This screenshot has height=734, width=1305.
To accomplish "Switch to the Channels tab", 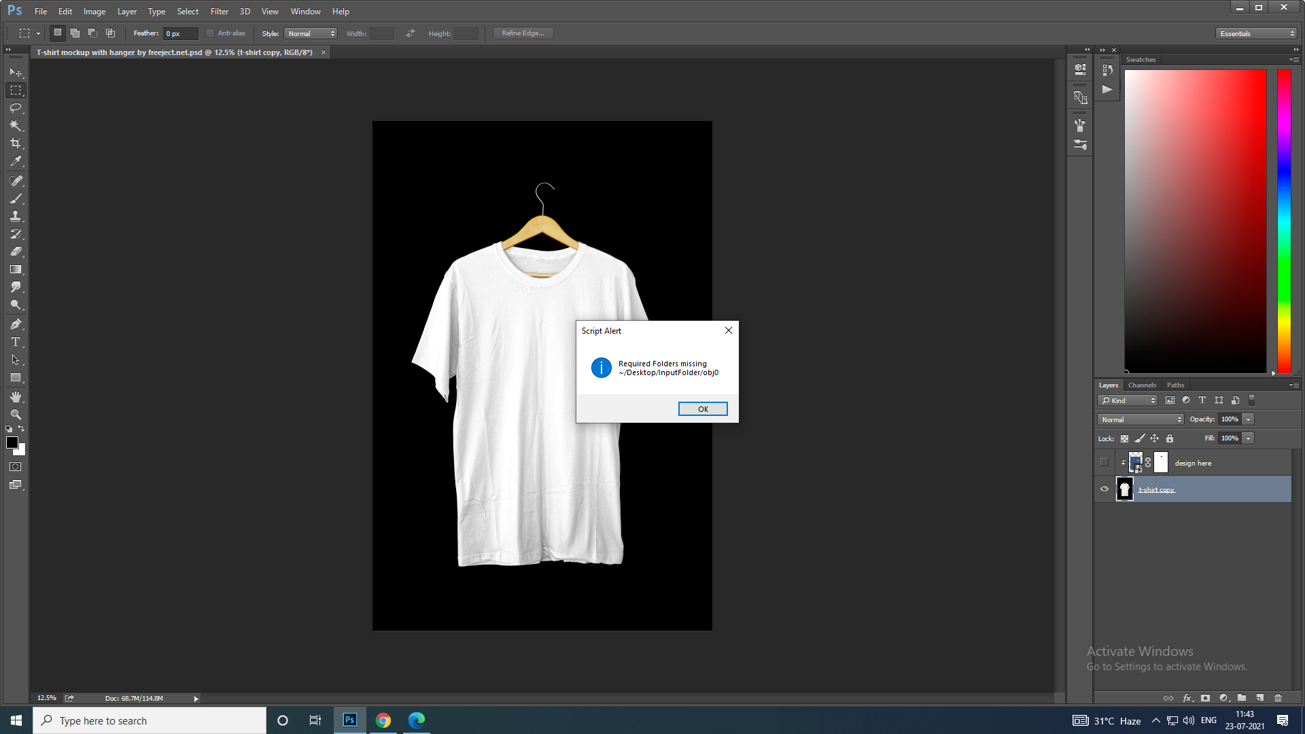I will (x=1142, y=385).
